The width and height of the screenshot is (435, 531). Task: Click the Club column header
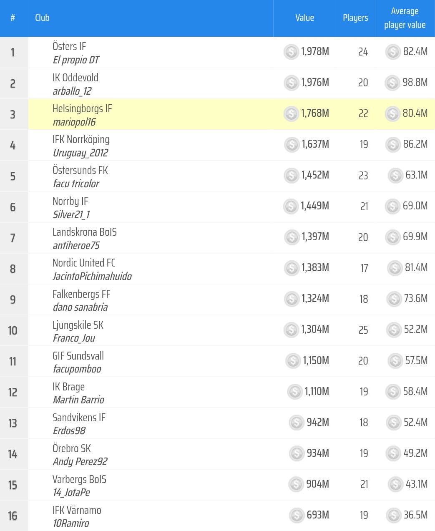coord(42,18)
